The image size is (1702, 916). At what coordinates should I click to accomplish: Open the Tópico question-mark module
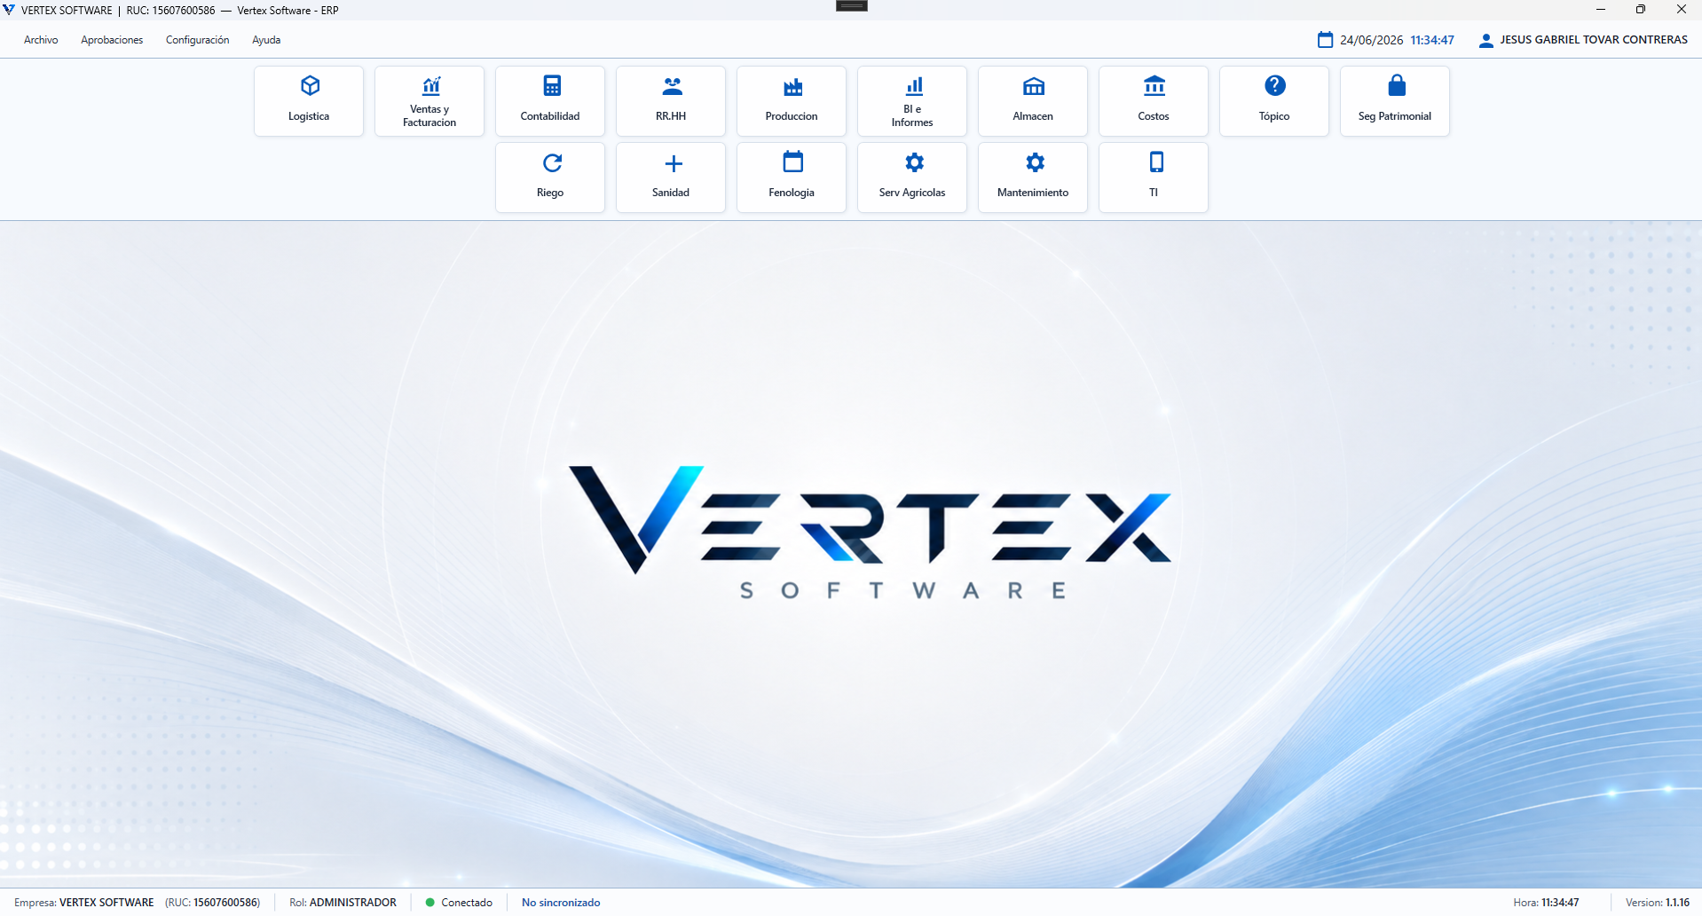pyautogui.click(x=1274, y=101)
